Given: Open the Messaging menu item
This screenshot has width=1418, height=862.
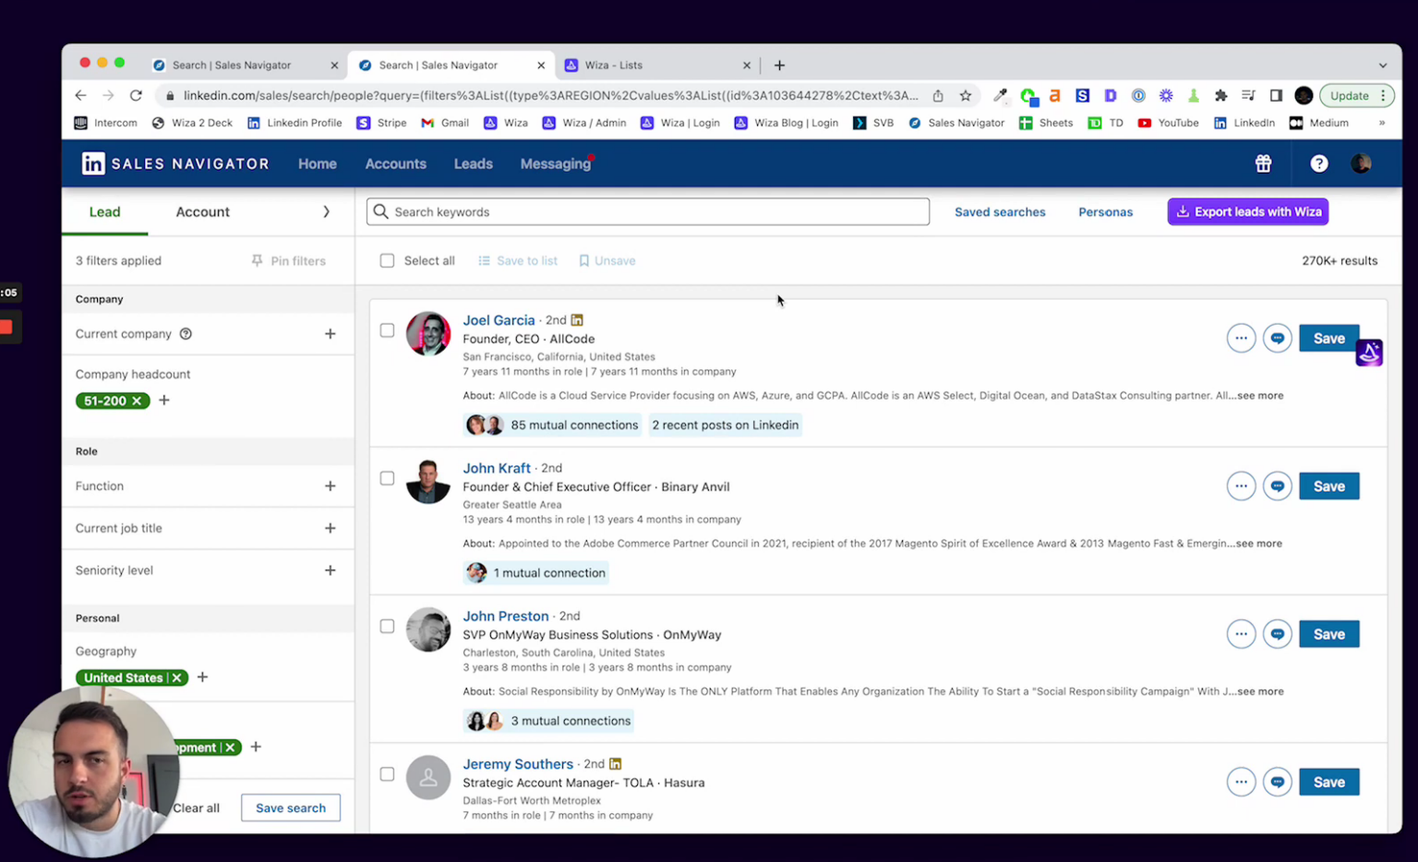Looking at the screenshot, I should pos(555,163).
